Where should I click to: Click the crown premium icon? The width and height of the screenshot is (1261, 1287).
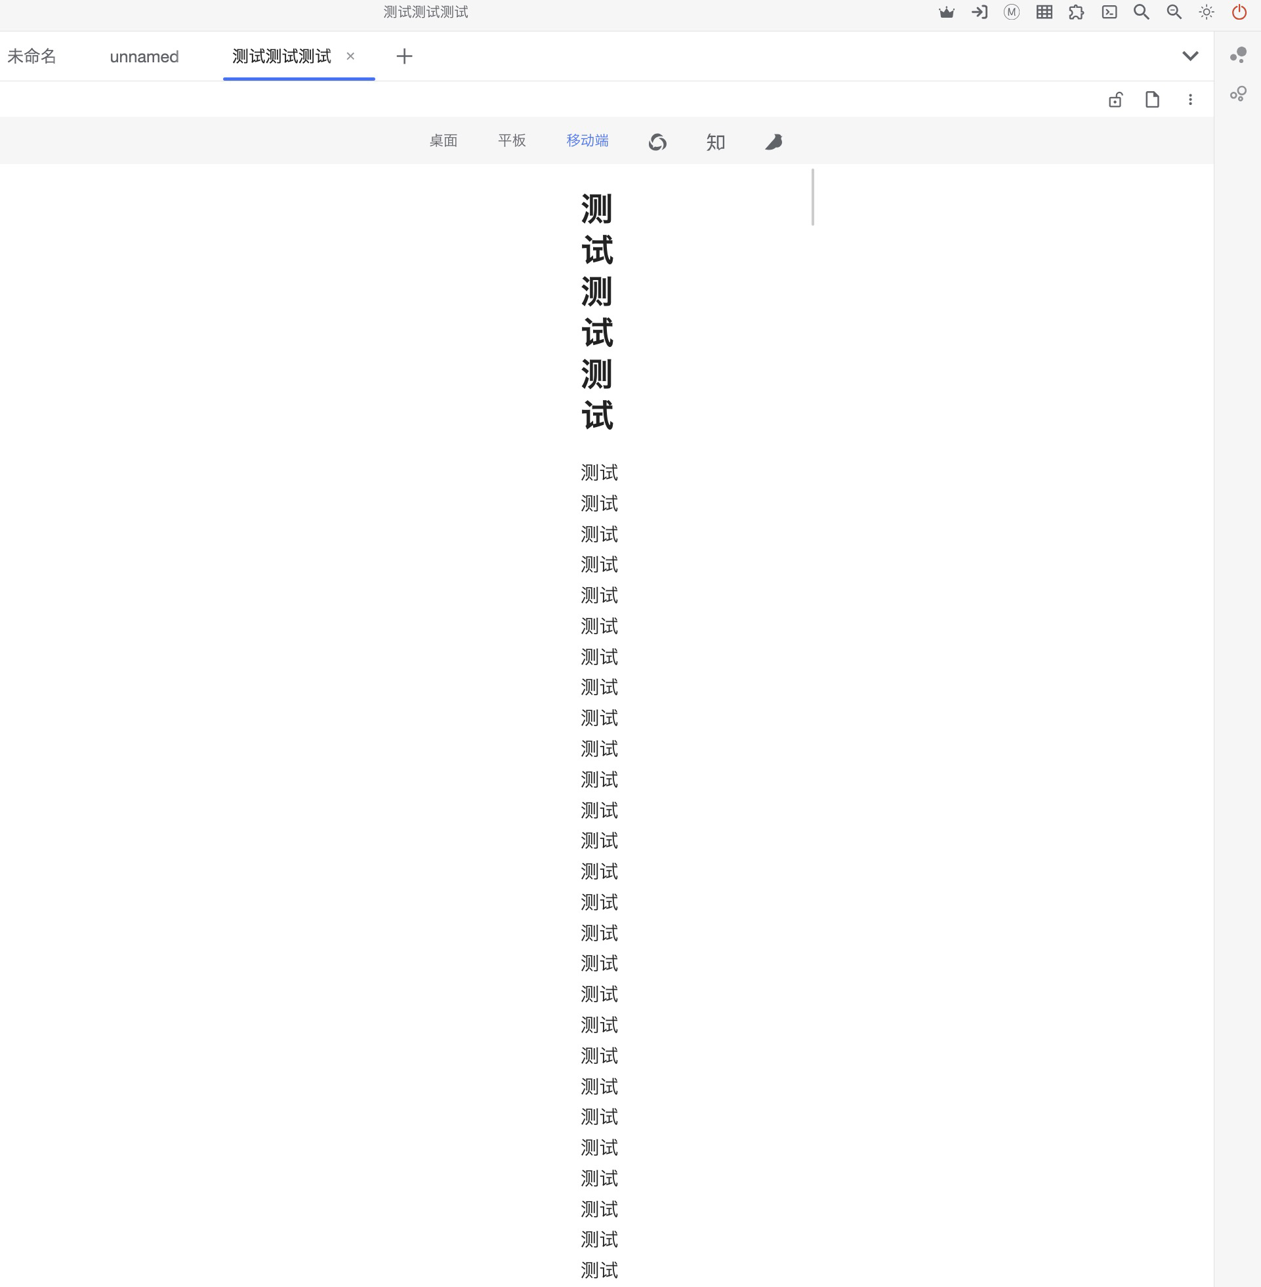947,12
